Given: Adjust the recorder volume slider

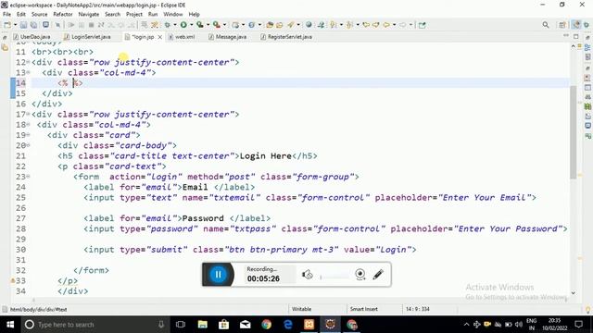Looking at the screenshot, I should 334,277.
